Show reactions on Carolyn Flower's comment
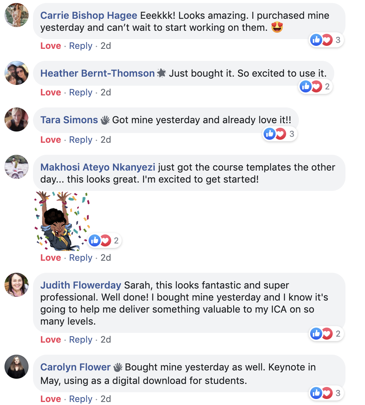Image resolution: width=365 pixels, height=405 pixels. point(326,393)
